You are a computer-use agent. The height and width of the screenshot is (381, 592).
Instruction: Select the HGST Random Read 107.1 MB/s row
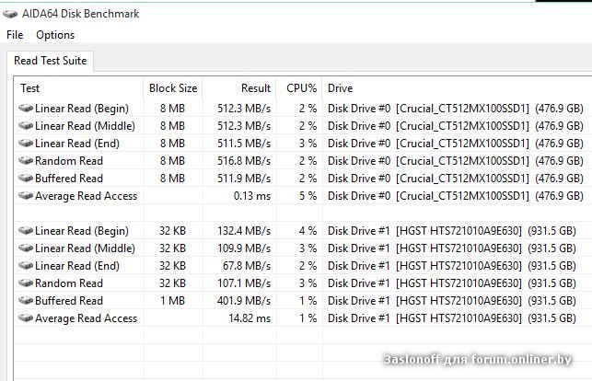click(69, 283)
